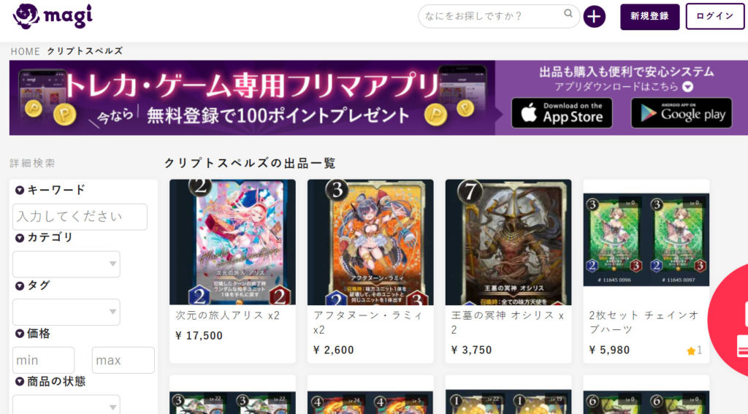Click the magi logo icon
The height and width of the screenshot is (414, 748).
26,16
